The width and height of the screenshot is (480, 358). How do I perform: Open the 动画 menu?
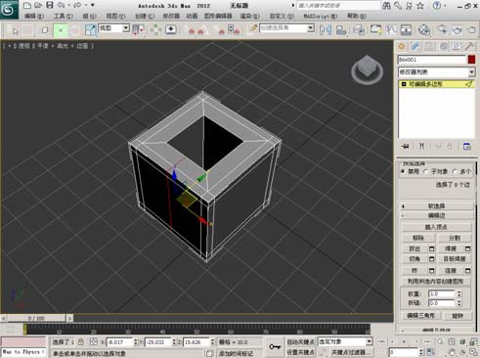click(192, 16)
